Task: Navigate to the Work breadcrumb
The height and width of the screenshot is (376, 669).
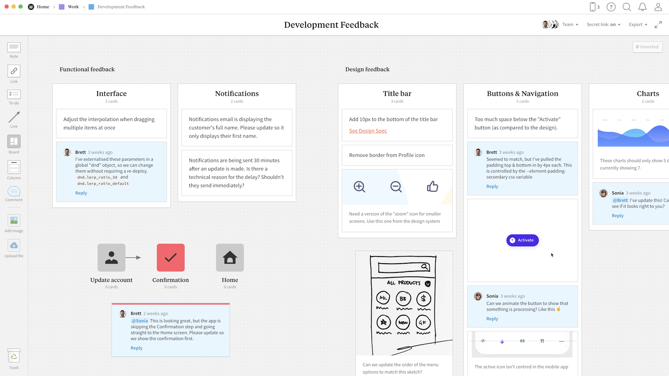Action: 73,7
